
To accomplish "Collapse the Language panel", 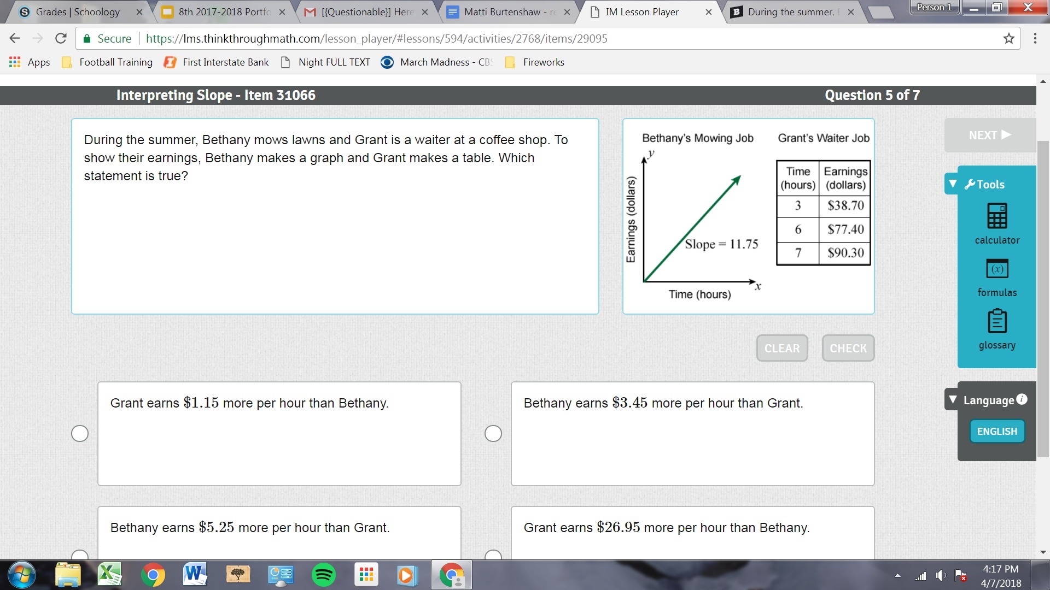I will (953, 400).
